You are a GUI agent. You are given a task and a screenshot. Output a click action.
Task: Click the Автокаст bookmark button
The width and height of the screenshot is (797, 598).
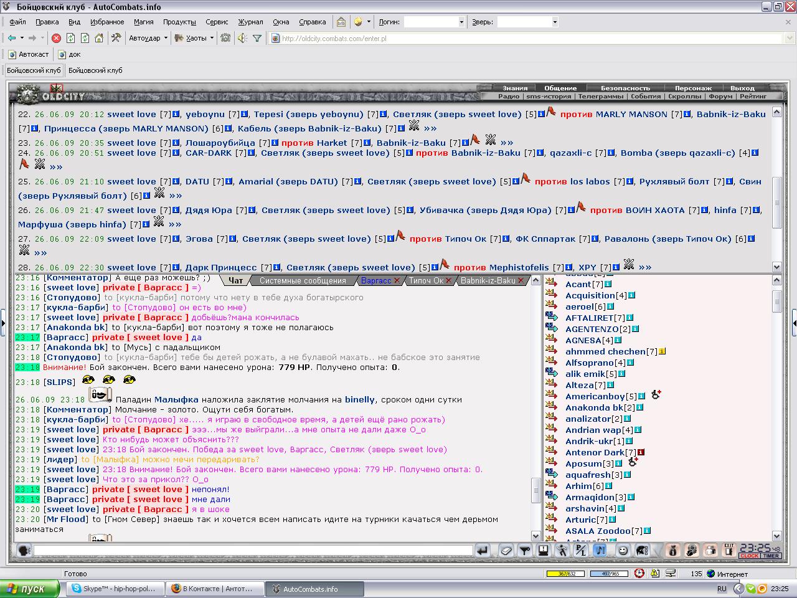[x=29, y=54]
